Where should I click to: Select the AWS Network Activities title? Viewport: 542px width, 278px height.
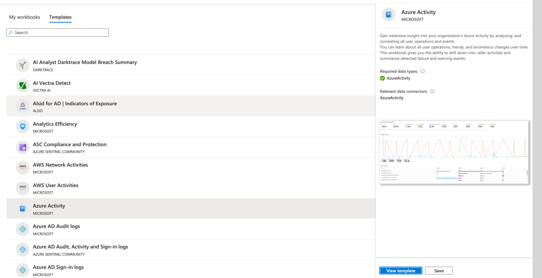[x=61, y=165]
